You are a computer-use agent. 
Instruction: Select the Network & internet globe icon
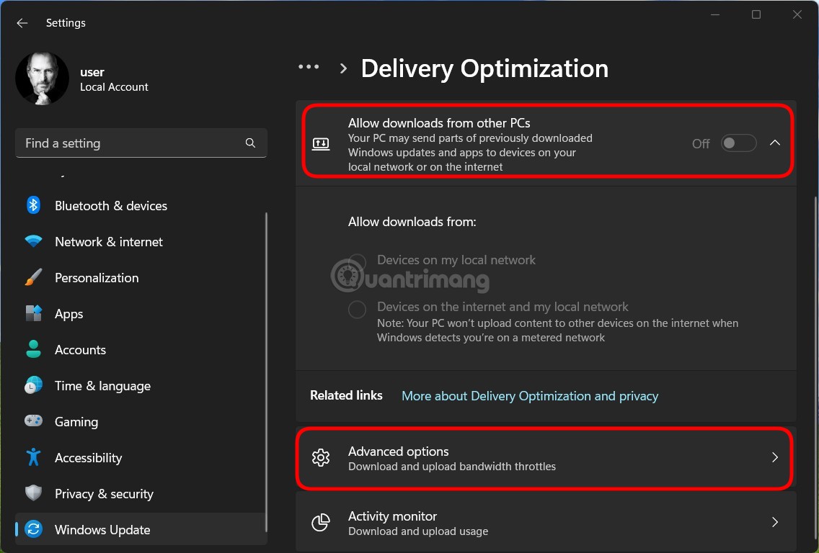click(x=33, y=241)
